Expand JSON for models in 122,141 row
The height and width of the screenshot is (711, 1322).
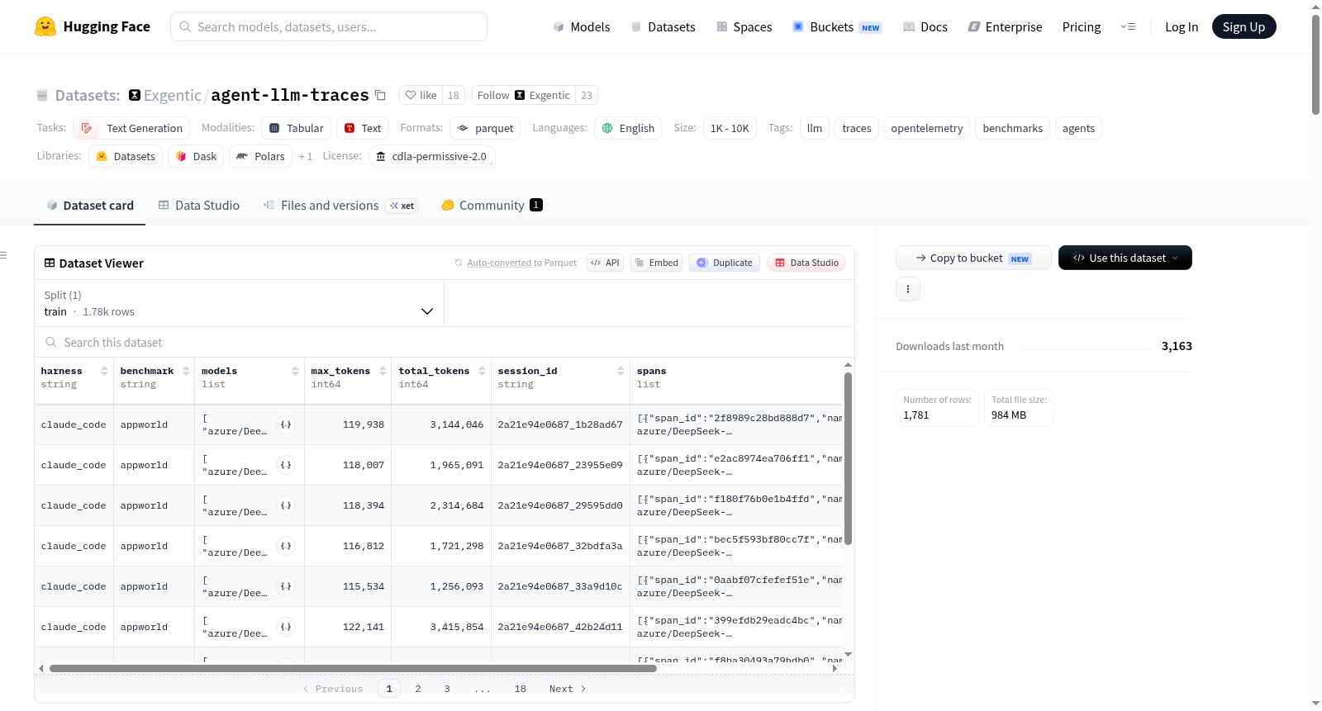(x=286, y=627)
